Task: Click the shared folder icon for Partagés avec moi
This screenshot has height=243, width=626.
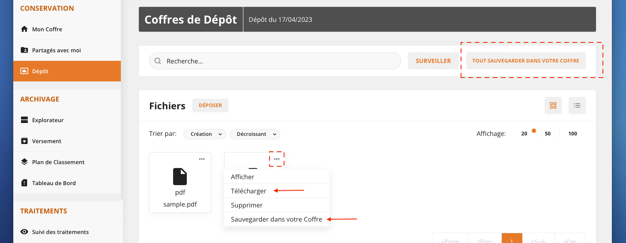Action: [x=24, y=50]
